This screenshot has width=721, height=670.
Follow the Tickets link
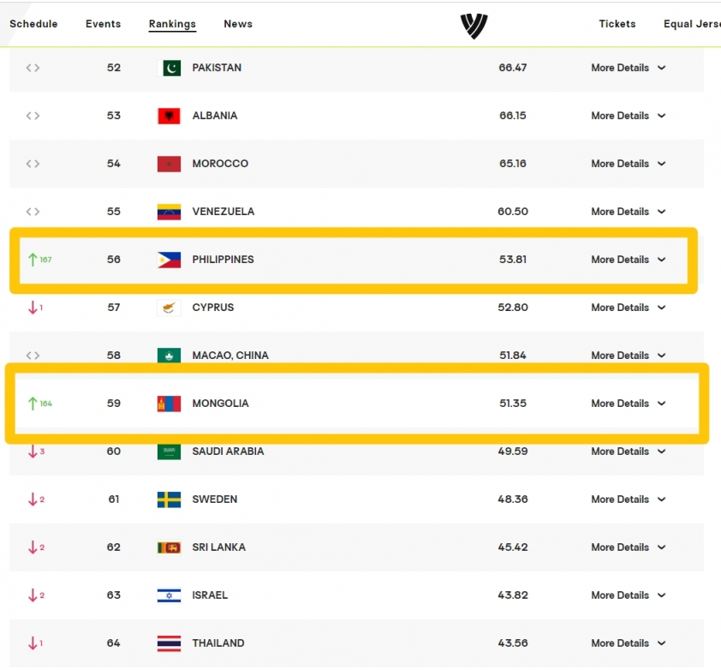pyautogui.click(x=617, y=24)
